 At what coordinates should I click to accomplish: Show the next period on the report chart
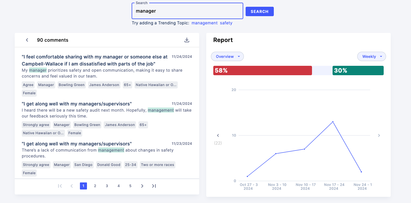pyautogui.click(x=379, y=135)
